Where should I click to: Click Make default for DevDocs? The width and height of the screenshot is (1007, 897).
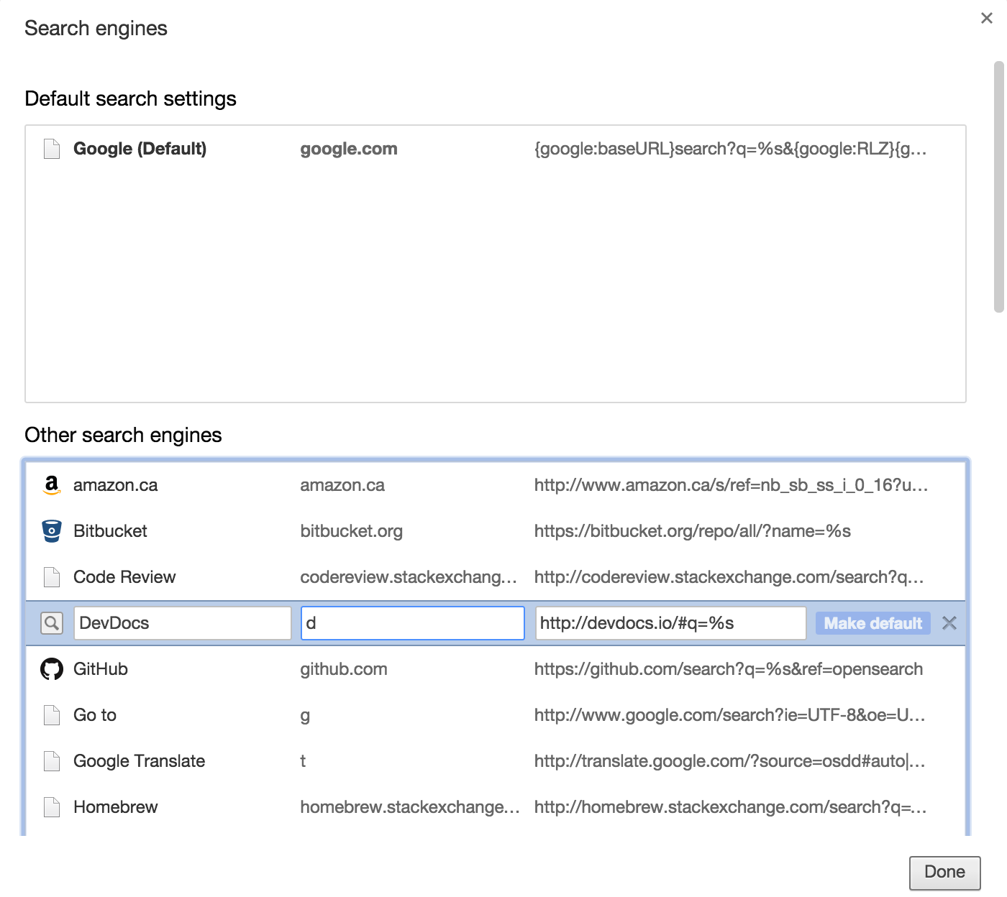pyautogui.click(x=873, y=623)
